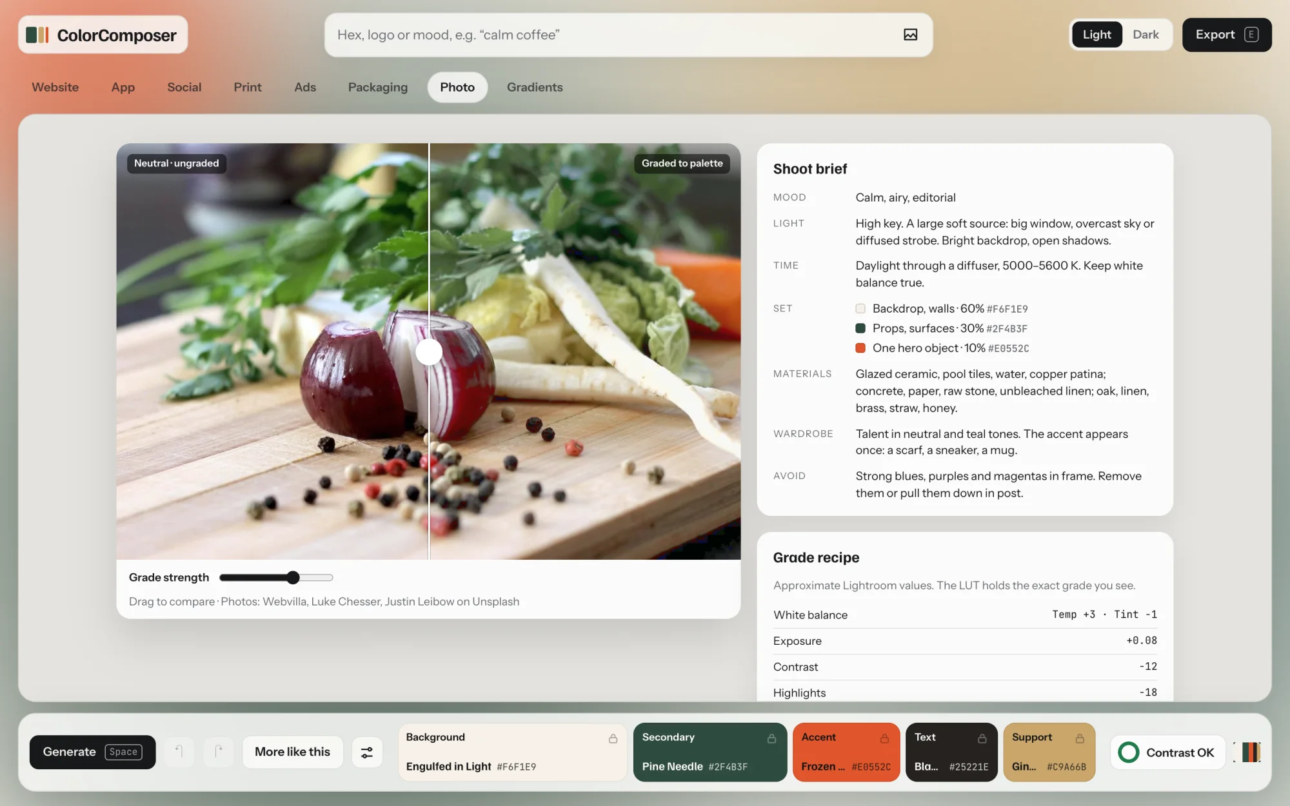Click the Export button
This screenshot has width=1290, height=806.
1227,35
